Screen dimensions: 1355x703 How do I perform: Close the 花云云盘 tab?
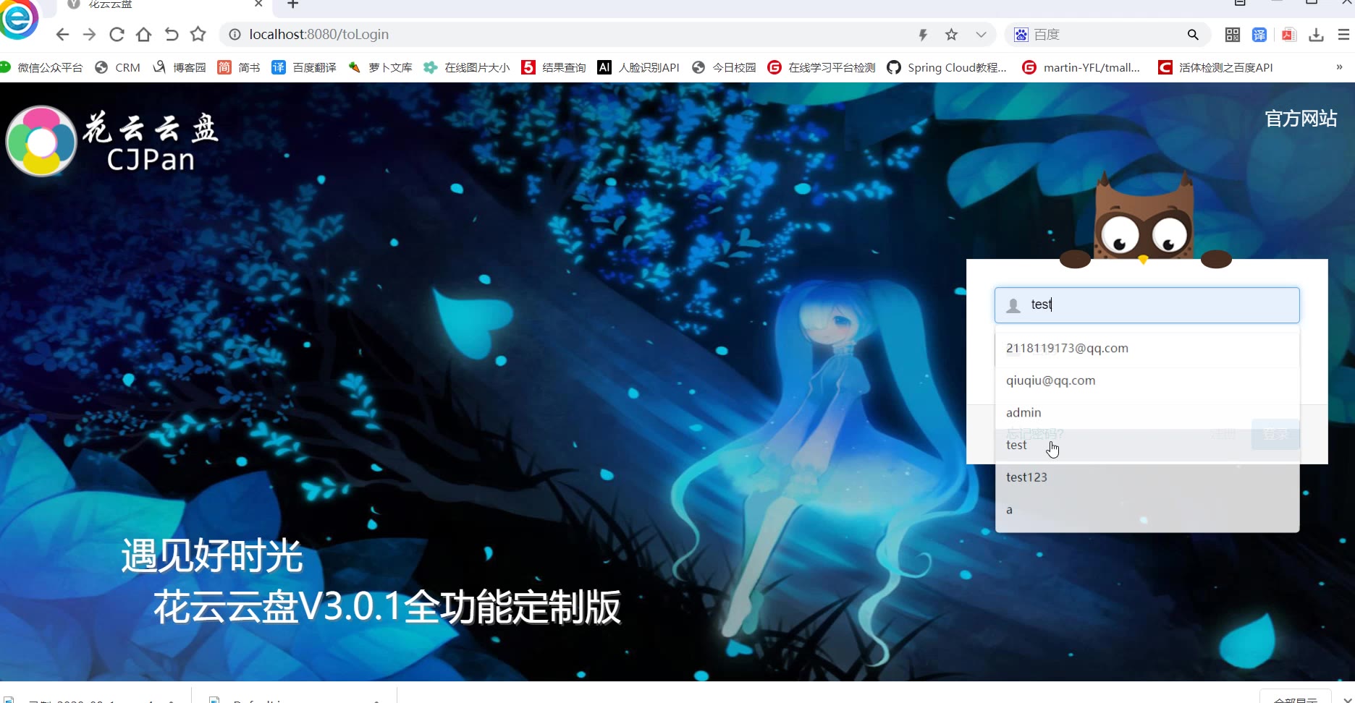[258, 4]
